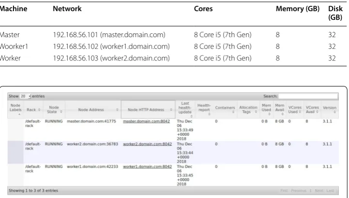Sort table by Version column
The height and width of the screenshot is (198, 349).
tap(330, 110)
